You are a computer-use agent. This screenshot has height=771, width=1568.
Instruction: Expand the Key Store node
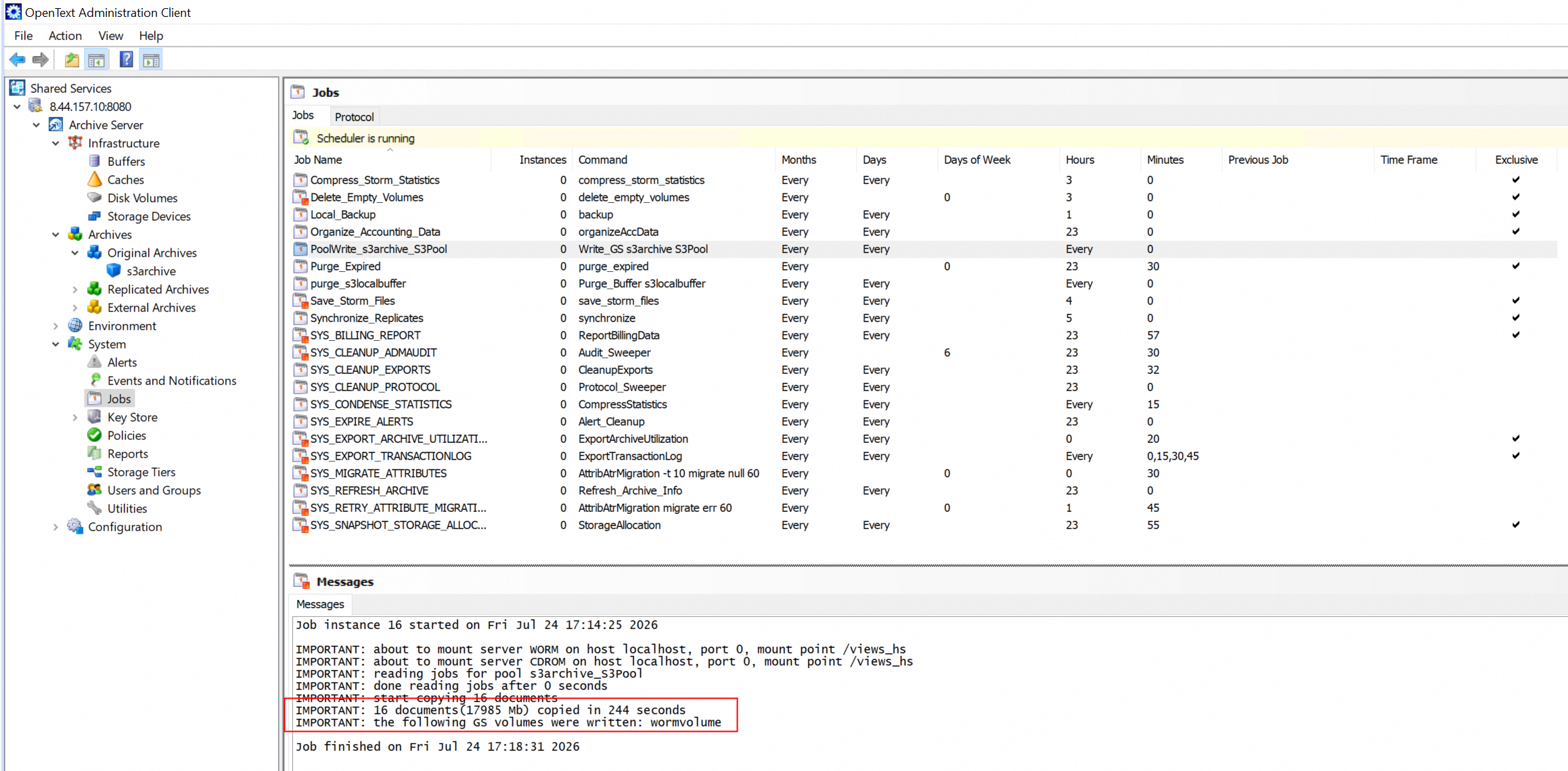75,417
